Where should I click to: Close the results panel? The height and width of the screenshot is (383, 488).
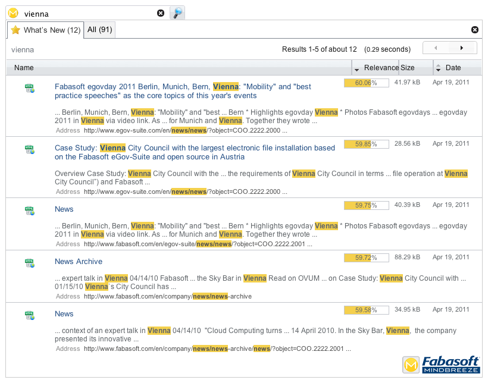(x=475, y=30)
